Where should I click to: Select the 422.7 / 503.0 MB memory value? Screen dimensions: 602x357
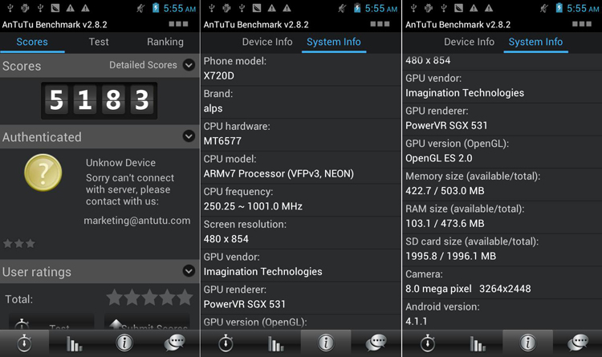tap(445, 191)
